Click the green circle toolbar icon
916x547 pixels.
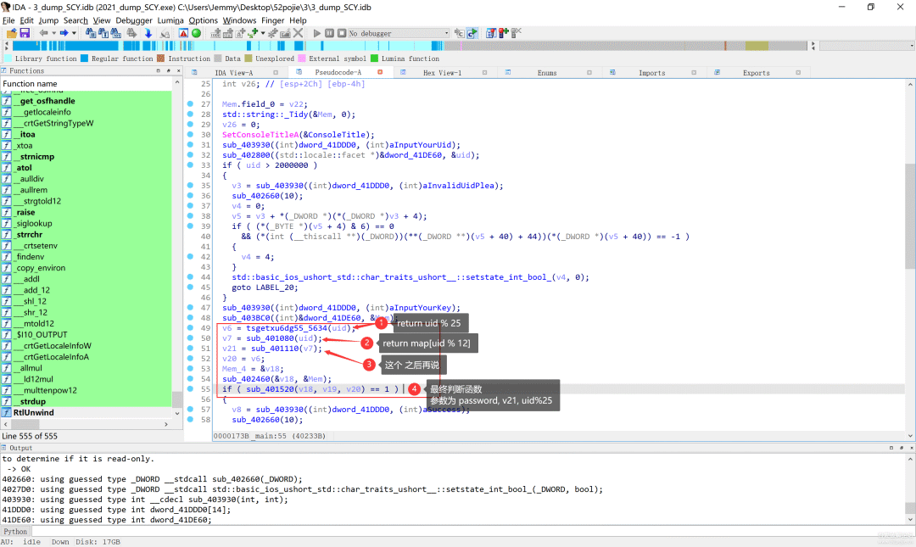coord(196,33)
